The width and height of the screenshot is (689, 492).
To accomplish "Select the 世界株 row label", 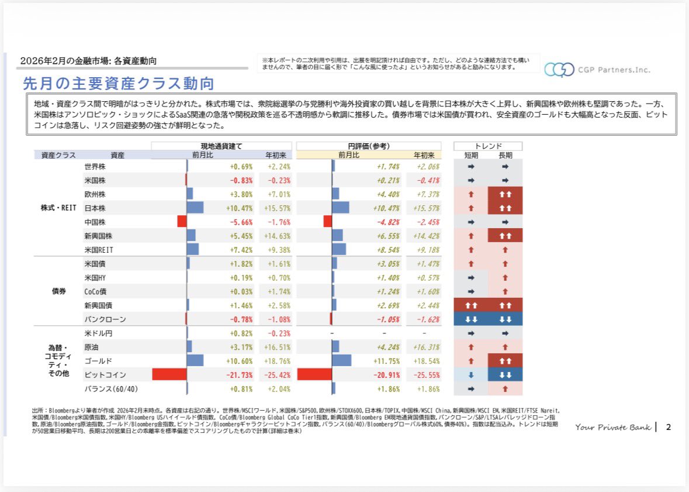I will click(95, 167).
